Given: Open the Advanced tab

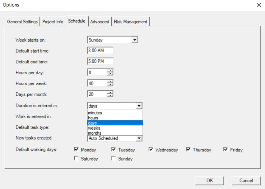Looking at the screenshot, I should [100, 21].
